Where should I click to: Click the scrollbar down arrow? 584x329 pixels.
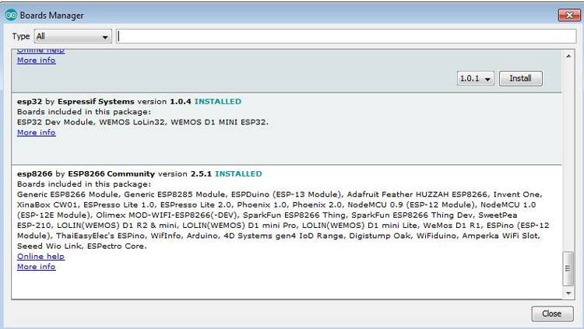click(568, 293)
